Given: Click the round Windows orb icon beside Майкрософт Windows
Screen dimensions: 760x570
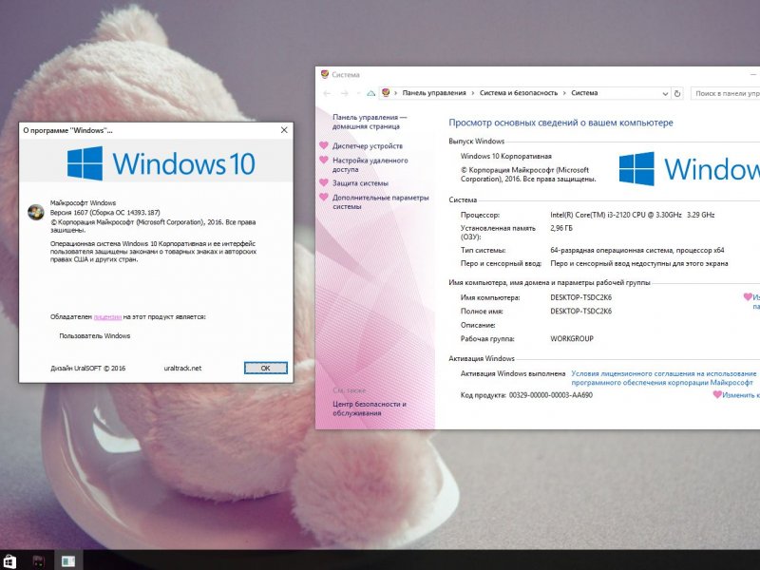Looking at the screenshot, I should pos(36,212).
